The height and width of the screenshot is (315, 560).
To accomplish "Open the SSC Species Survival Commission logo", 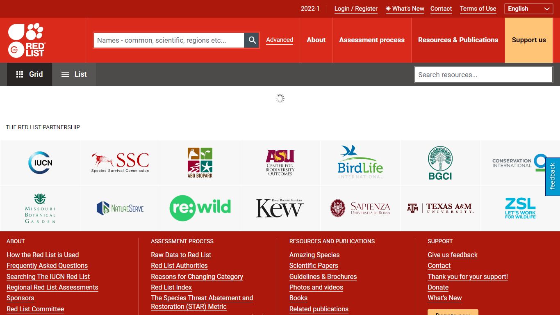I will click(120, 163).
